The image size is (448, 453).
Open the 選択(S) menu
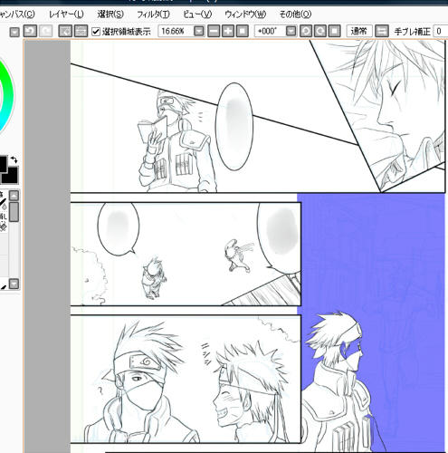tap(110, 14)
